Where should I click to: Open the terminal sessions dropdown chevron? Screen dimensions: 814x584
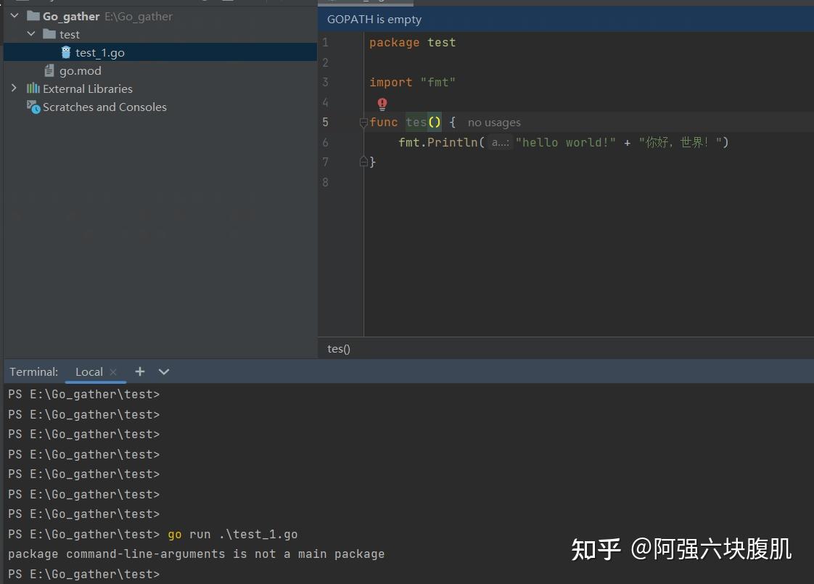[x=163, y=371]
